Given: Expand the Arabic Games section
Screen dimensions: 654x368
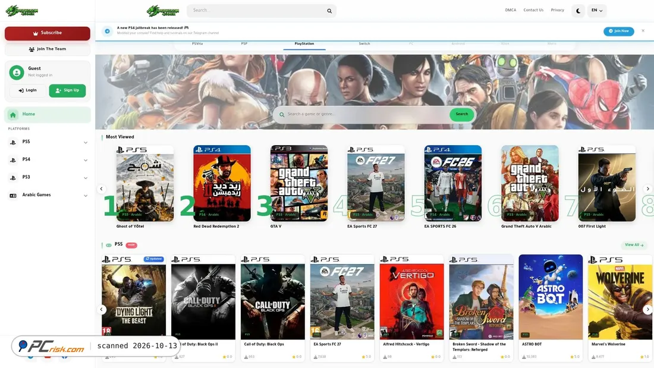Looking at the screenshot, I should [x=48, y=195].
